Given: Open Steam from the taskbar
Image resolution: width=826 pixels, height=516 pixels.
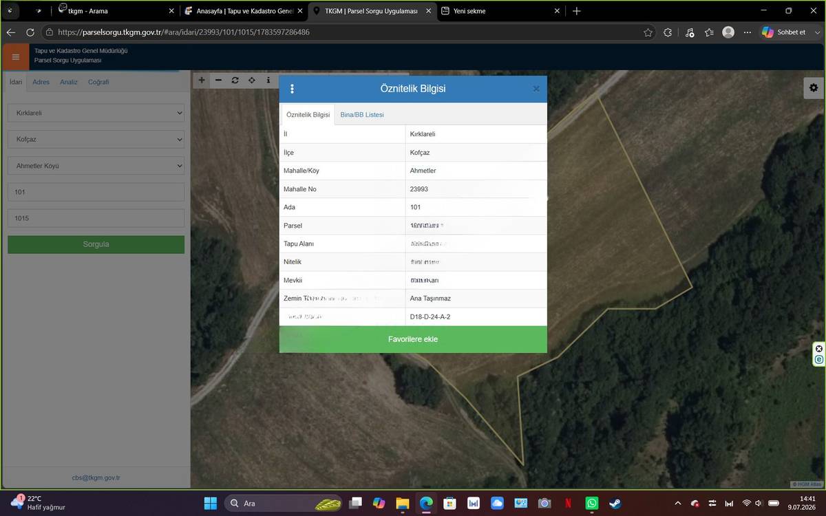Looking at the screenshot, I should click(x=614, y=504).
